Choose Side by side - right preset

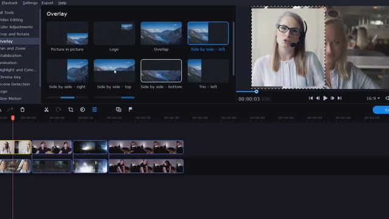67,71
